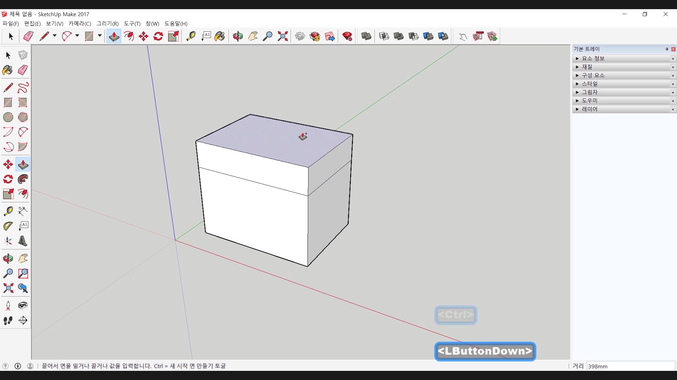Click the Pan hand tool in top toolbar
This screenshot has width=677, height=380.
(x=253, y=36)
